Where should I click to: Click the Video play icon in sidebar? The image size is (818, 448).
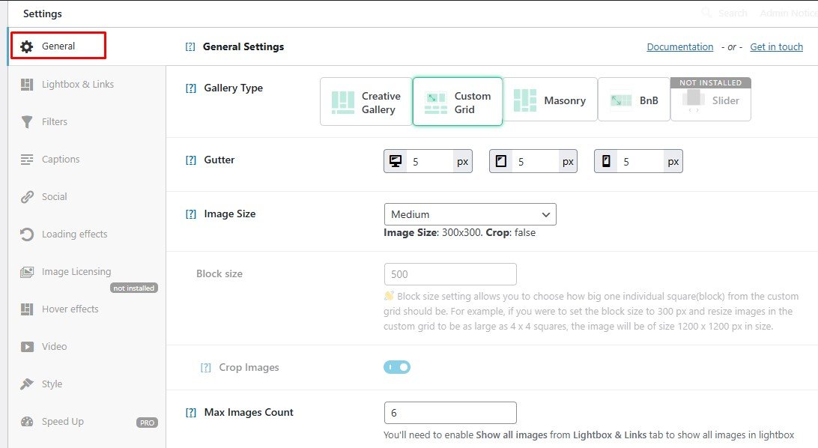[27, 347]
